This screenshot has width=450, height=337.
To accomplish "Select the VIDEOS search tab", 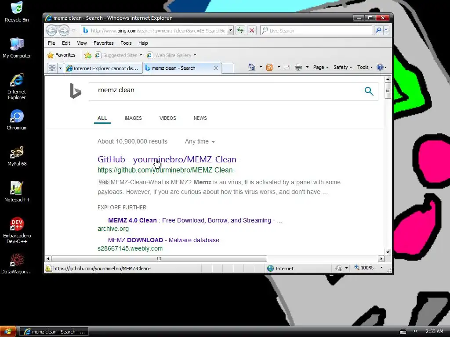I will 168,118.
